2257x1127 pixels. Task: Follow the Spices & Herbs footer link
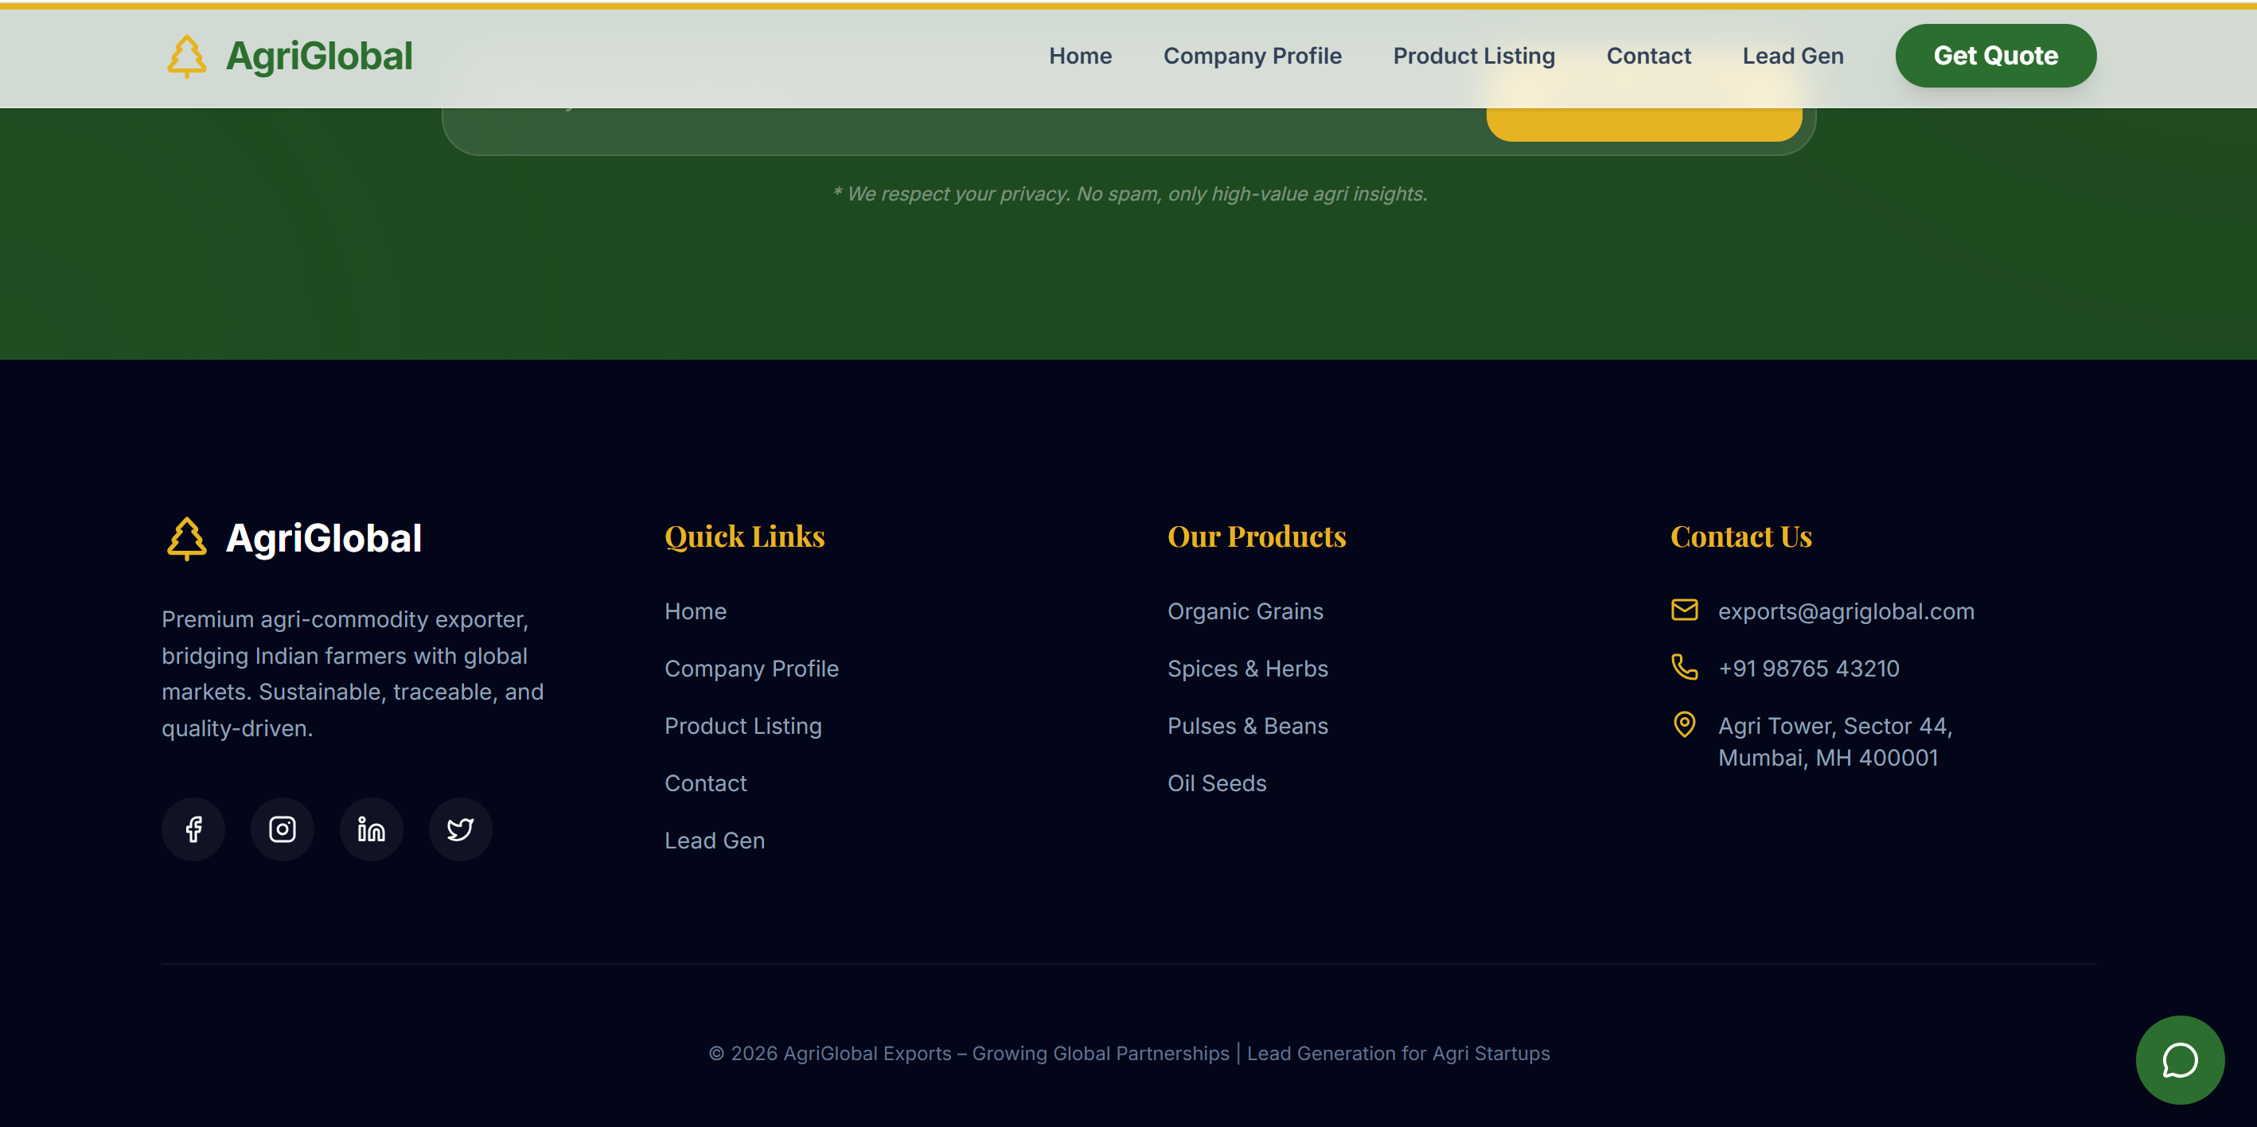point(1248,669)
